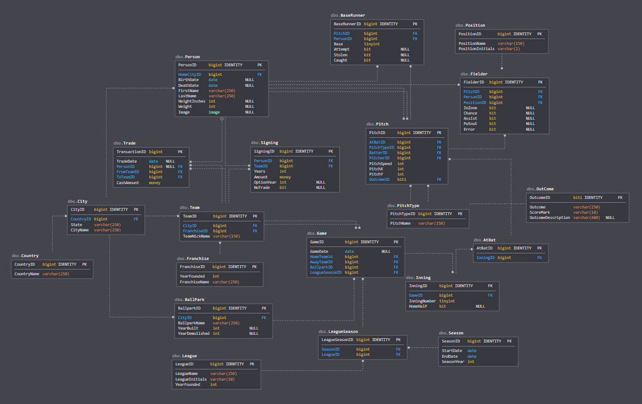642x404 pixels.
Task: Select the Stolen column in BaseRunner
Action: (377, 55)
